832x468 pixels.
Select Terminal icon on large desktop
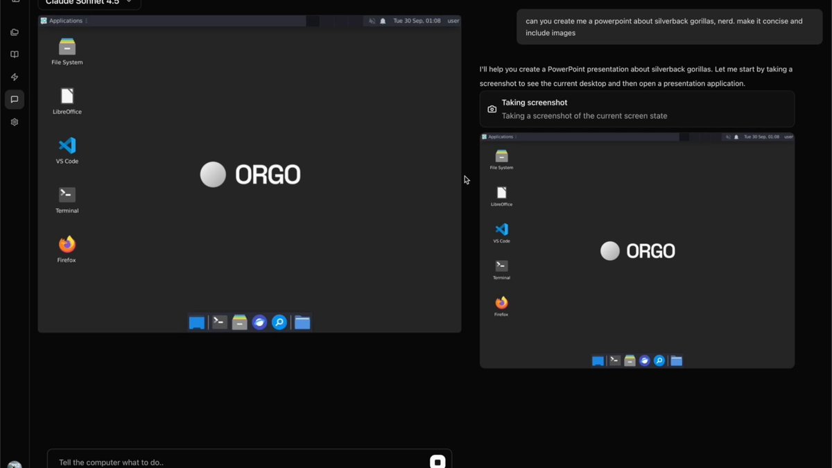(67, 200)
